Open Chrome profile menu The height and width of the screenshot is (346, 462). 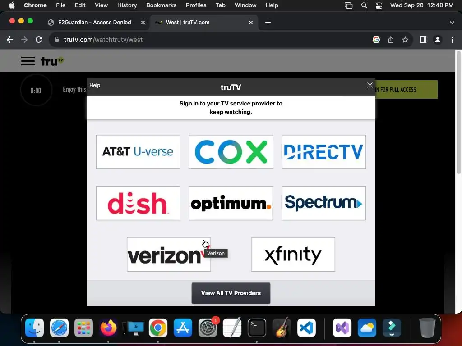(438, 40)
